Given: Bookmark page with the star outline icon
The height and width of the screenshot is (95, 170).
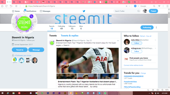Looking at the screenshot, I should (x=16, y=6).
